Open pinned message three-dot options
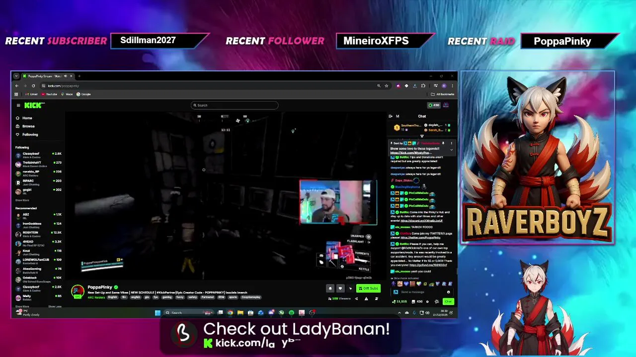 tap(451, 143)
